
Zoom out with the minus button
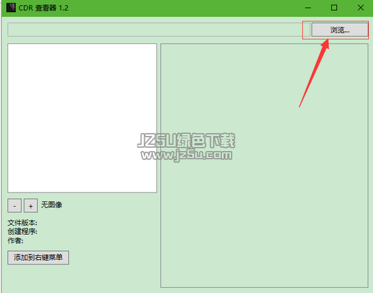pos(14,206)
